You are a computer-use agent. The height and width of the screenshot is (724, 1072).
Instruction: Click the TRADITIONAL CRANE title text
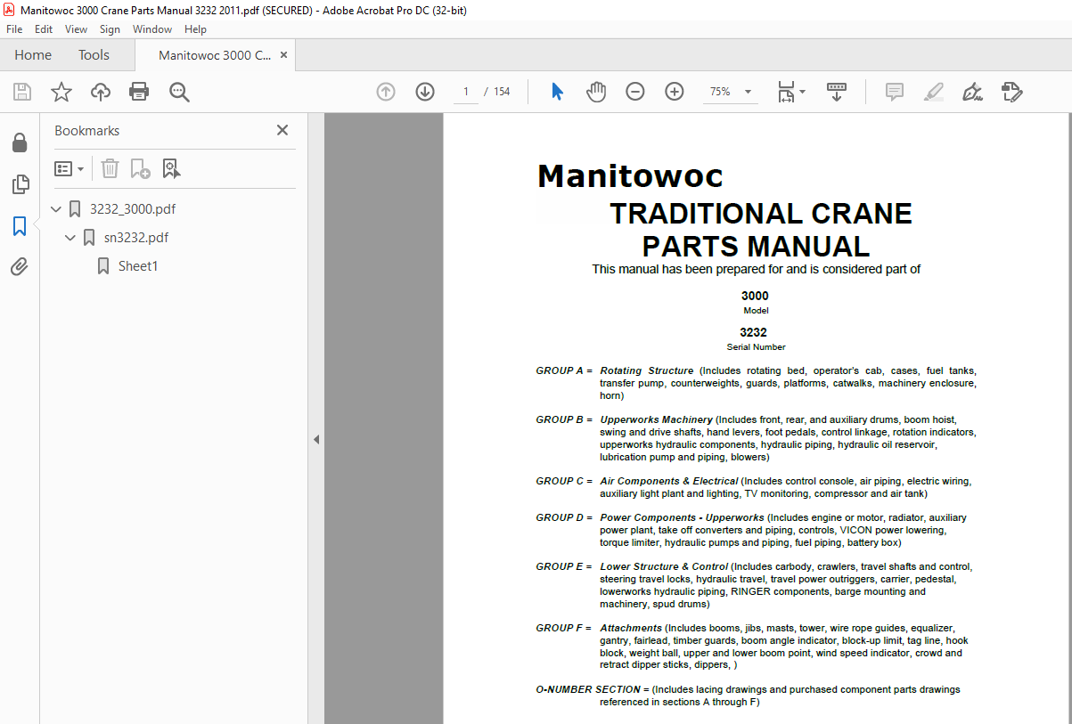760,214
